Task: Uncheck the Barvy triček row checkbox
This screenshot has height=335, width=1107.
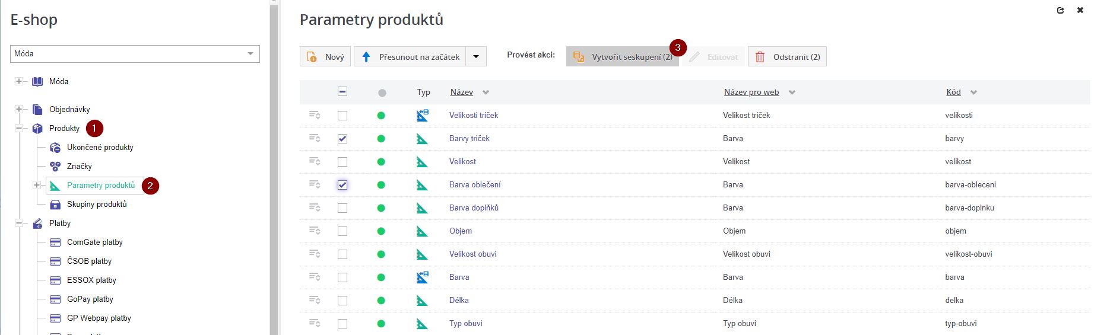Action: [x=342, y=139]
